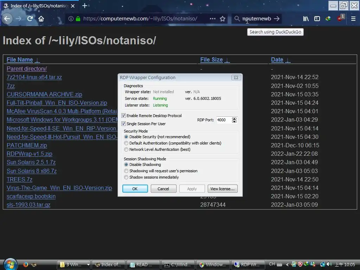The height and width of the screenshot is (270, 360).
Task: Select Shadow sessions immediately option
Action: point(126,177)
